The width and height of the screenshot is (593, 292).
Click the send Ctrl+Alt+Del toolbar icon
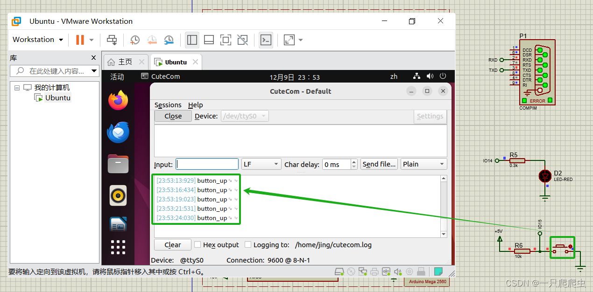click(x=112, y=40)
